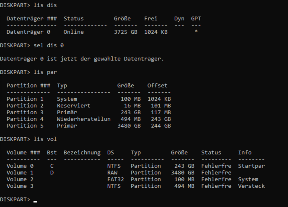Screen dimensions: 288x207
Task: Click drive letter D of Volume 1
Action: (x=52, y=173)
